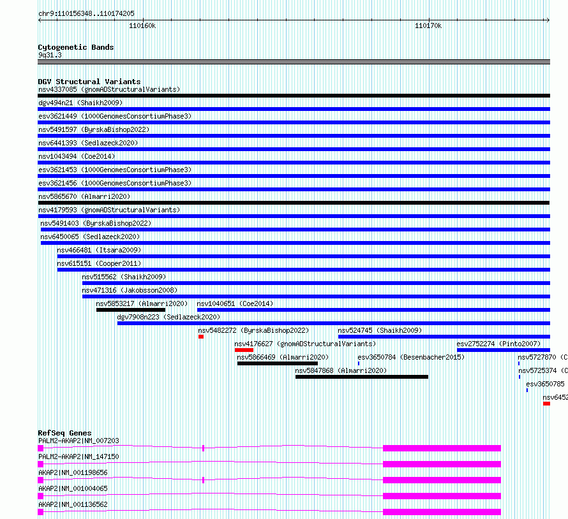Image resolution: width=568 pixels, height=519 pixels.
Task: Click the red nsv5482272 variant marker
Action: point(201,337)
